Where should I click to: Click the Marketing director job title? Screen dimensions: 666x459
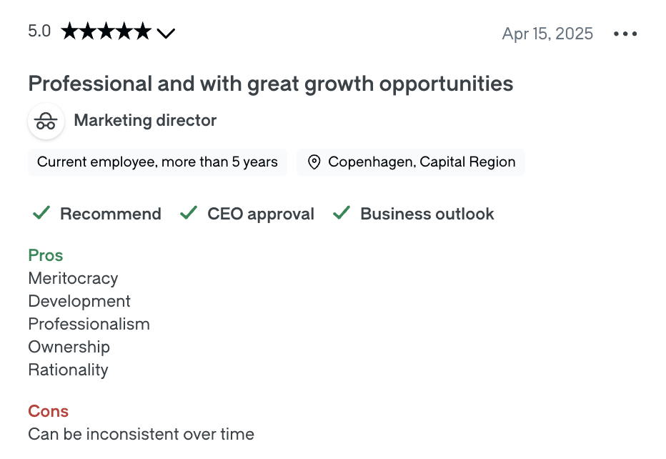click(x=145, y=121)
